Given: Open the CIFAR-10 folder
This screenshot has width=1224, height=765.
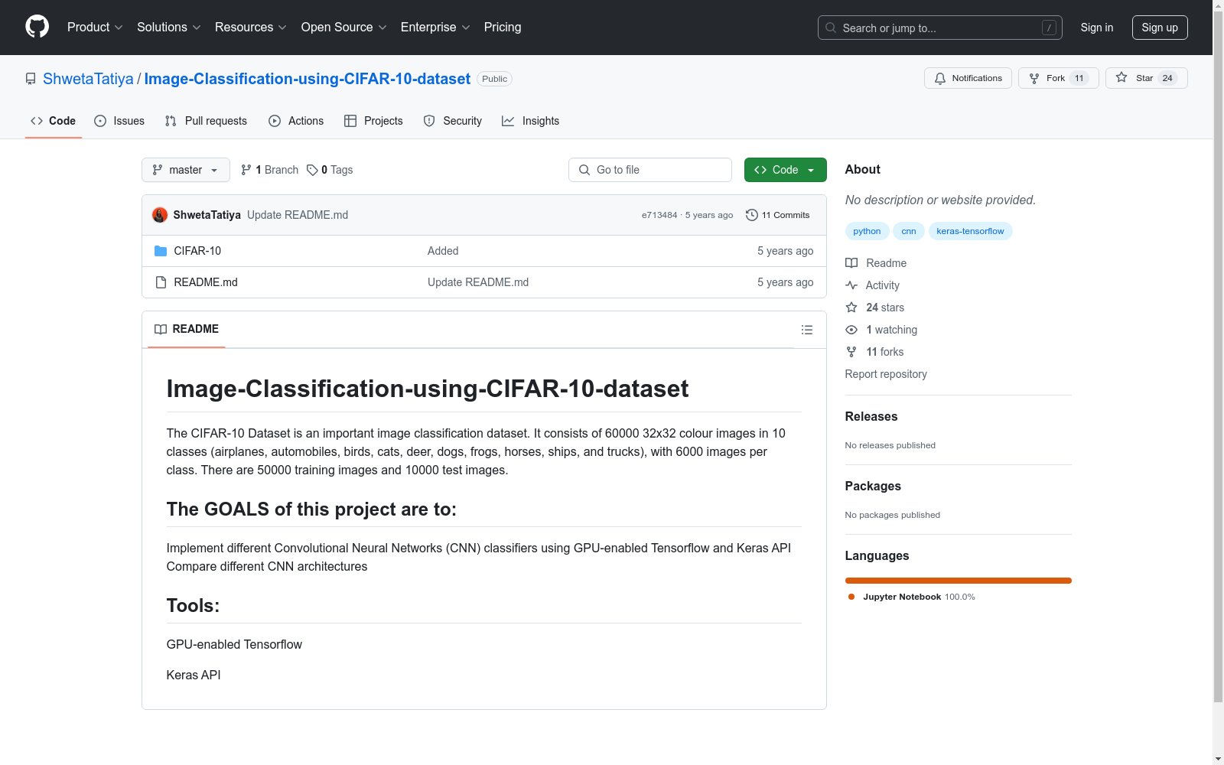Looking at the screenshot, I should pos(197,251).
